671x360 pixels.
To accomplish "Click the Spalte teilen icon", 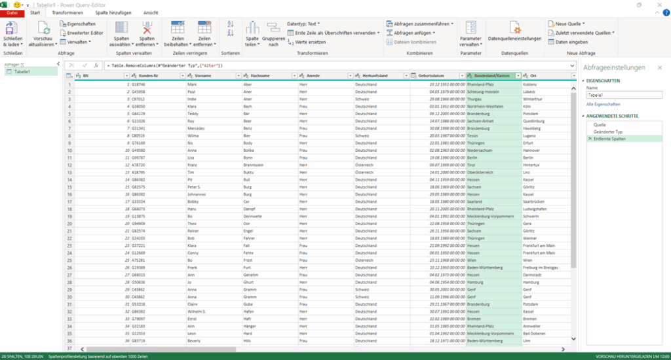I will tap(252, 28).
